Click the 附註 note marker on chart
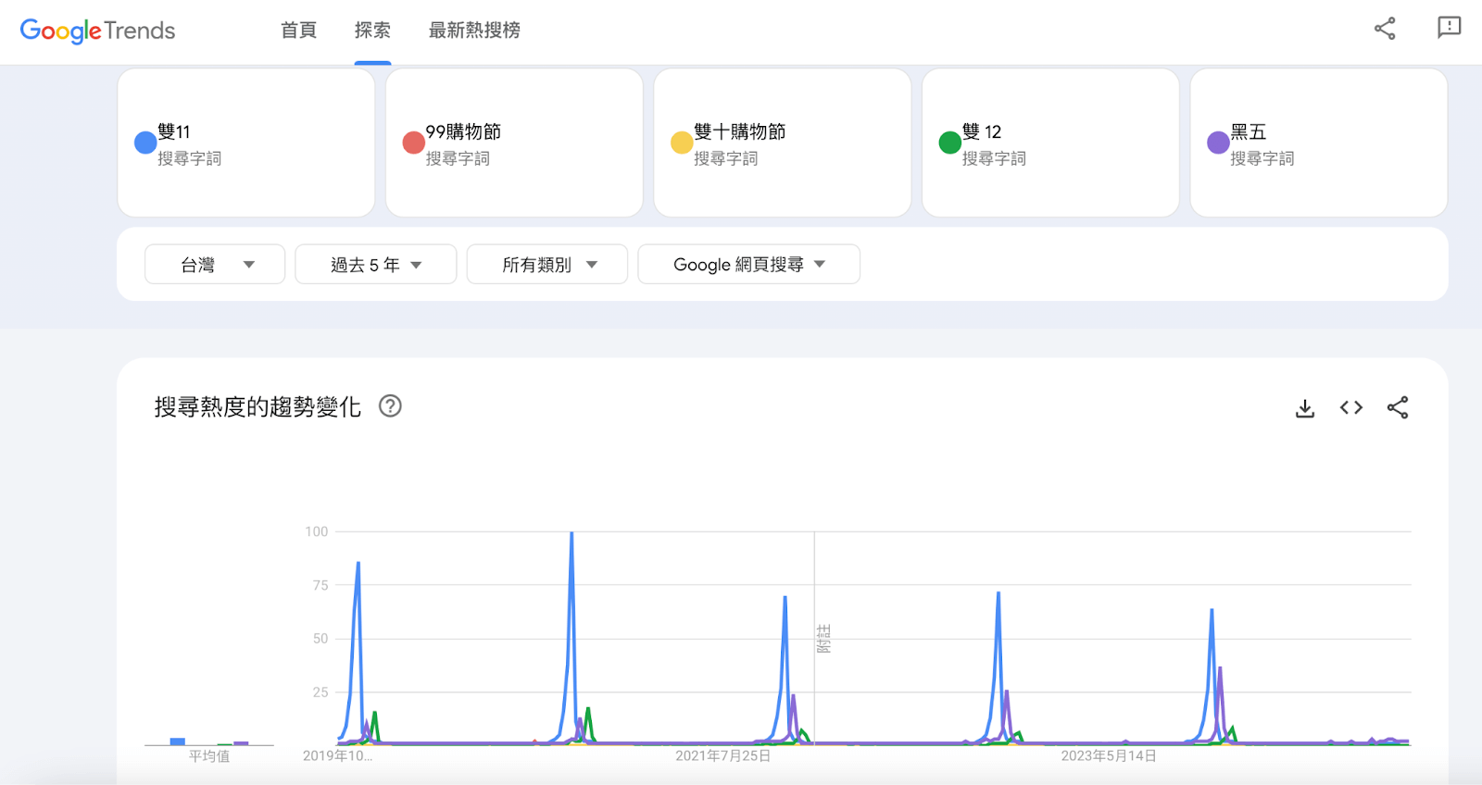This screenshot has width=1482, height=785. coord(823,639)
